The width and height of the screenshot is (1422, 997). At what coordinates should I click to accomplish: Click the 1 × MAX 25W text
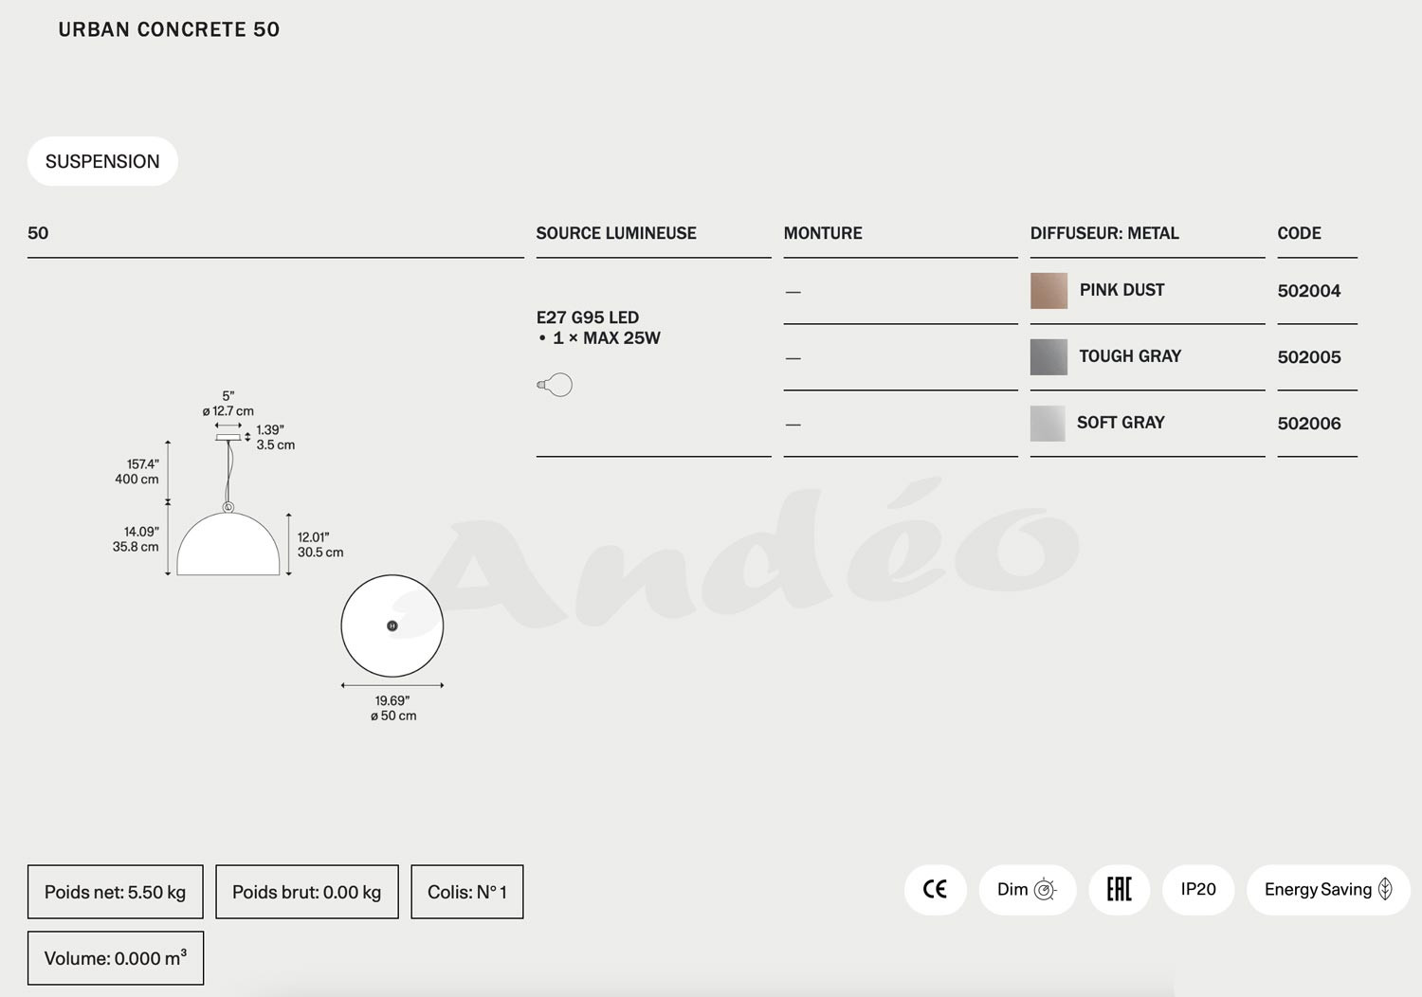pos(607,338)
